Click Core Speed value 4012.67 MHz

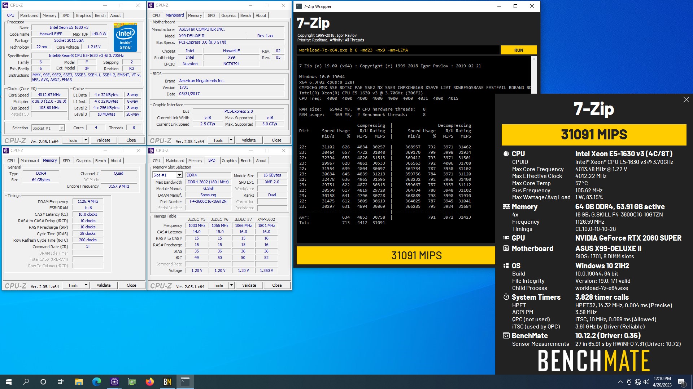click(49, 95)
